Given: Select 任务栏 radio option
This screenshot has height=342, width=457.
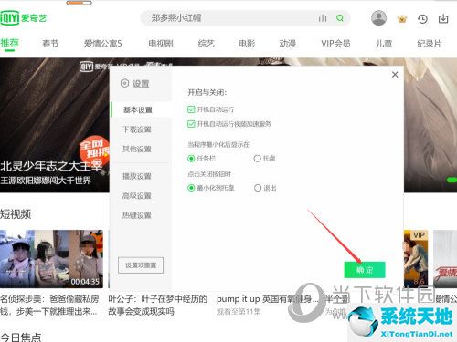Looking at the screenshot, I should coord(191,159).
